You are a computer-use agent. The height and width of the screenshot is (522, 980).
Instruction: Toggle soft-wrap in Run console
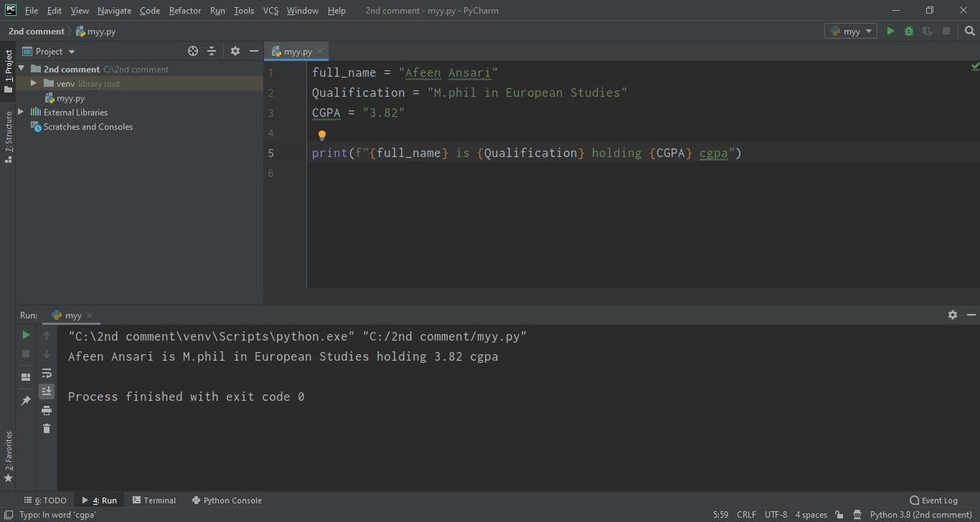point(47,373)
